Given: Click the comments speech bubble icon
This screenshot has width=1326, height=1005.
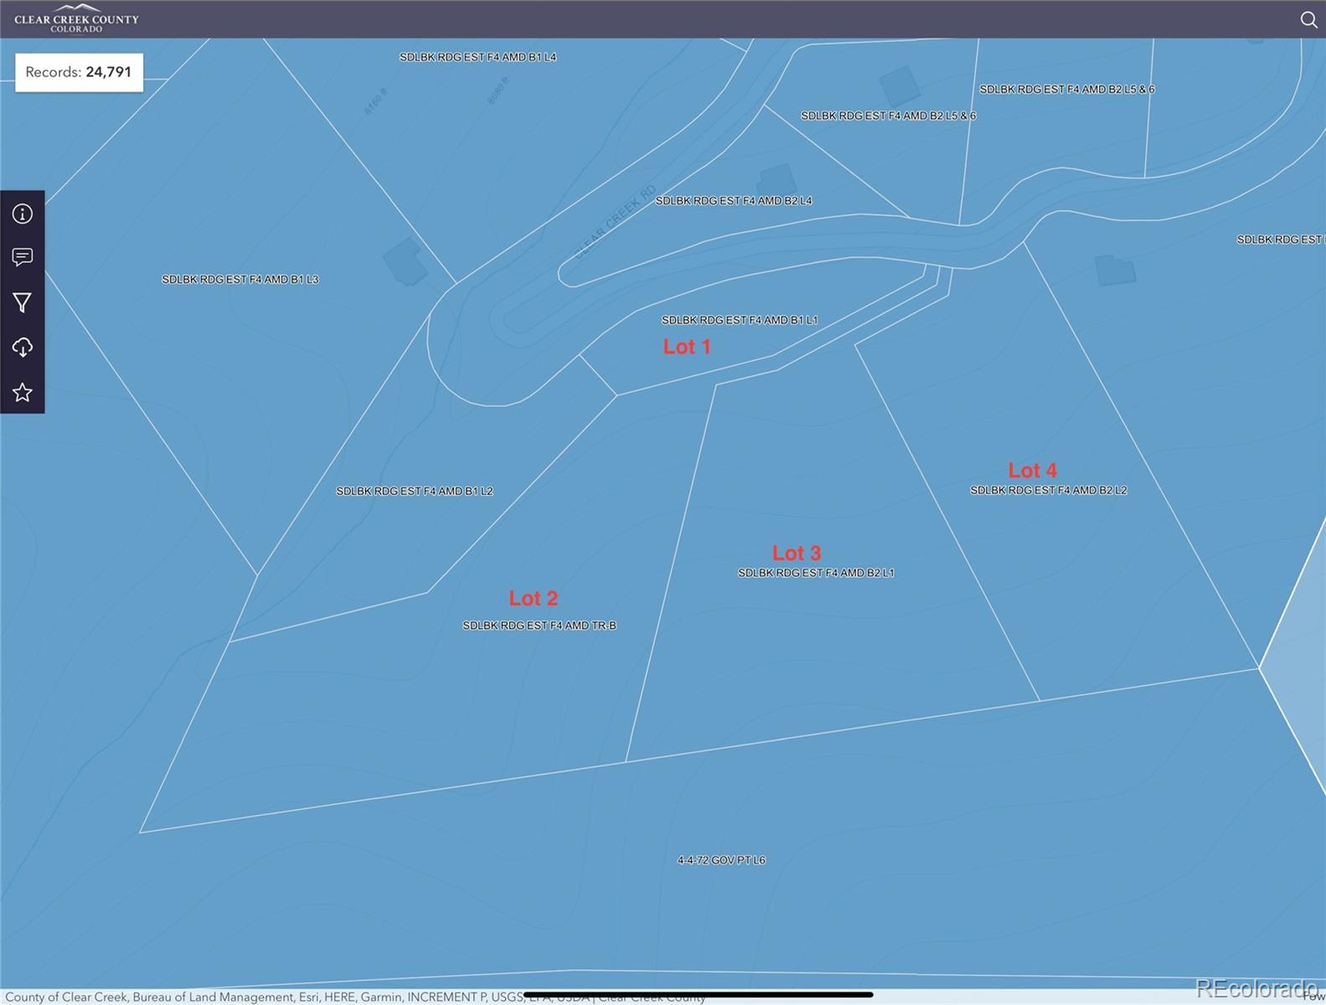Looking at the screenshot, I should tap(23, 257).
